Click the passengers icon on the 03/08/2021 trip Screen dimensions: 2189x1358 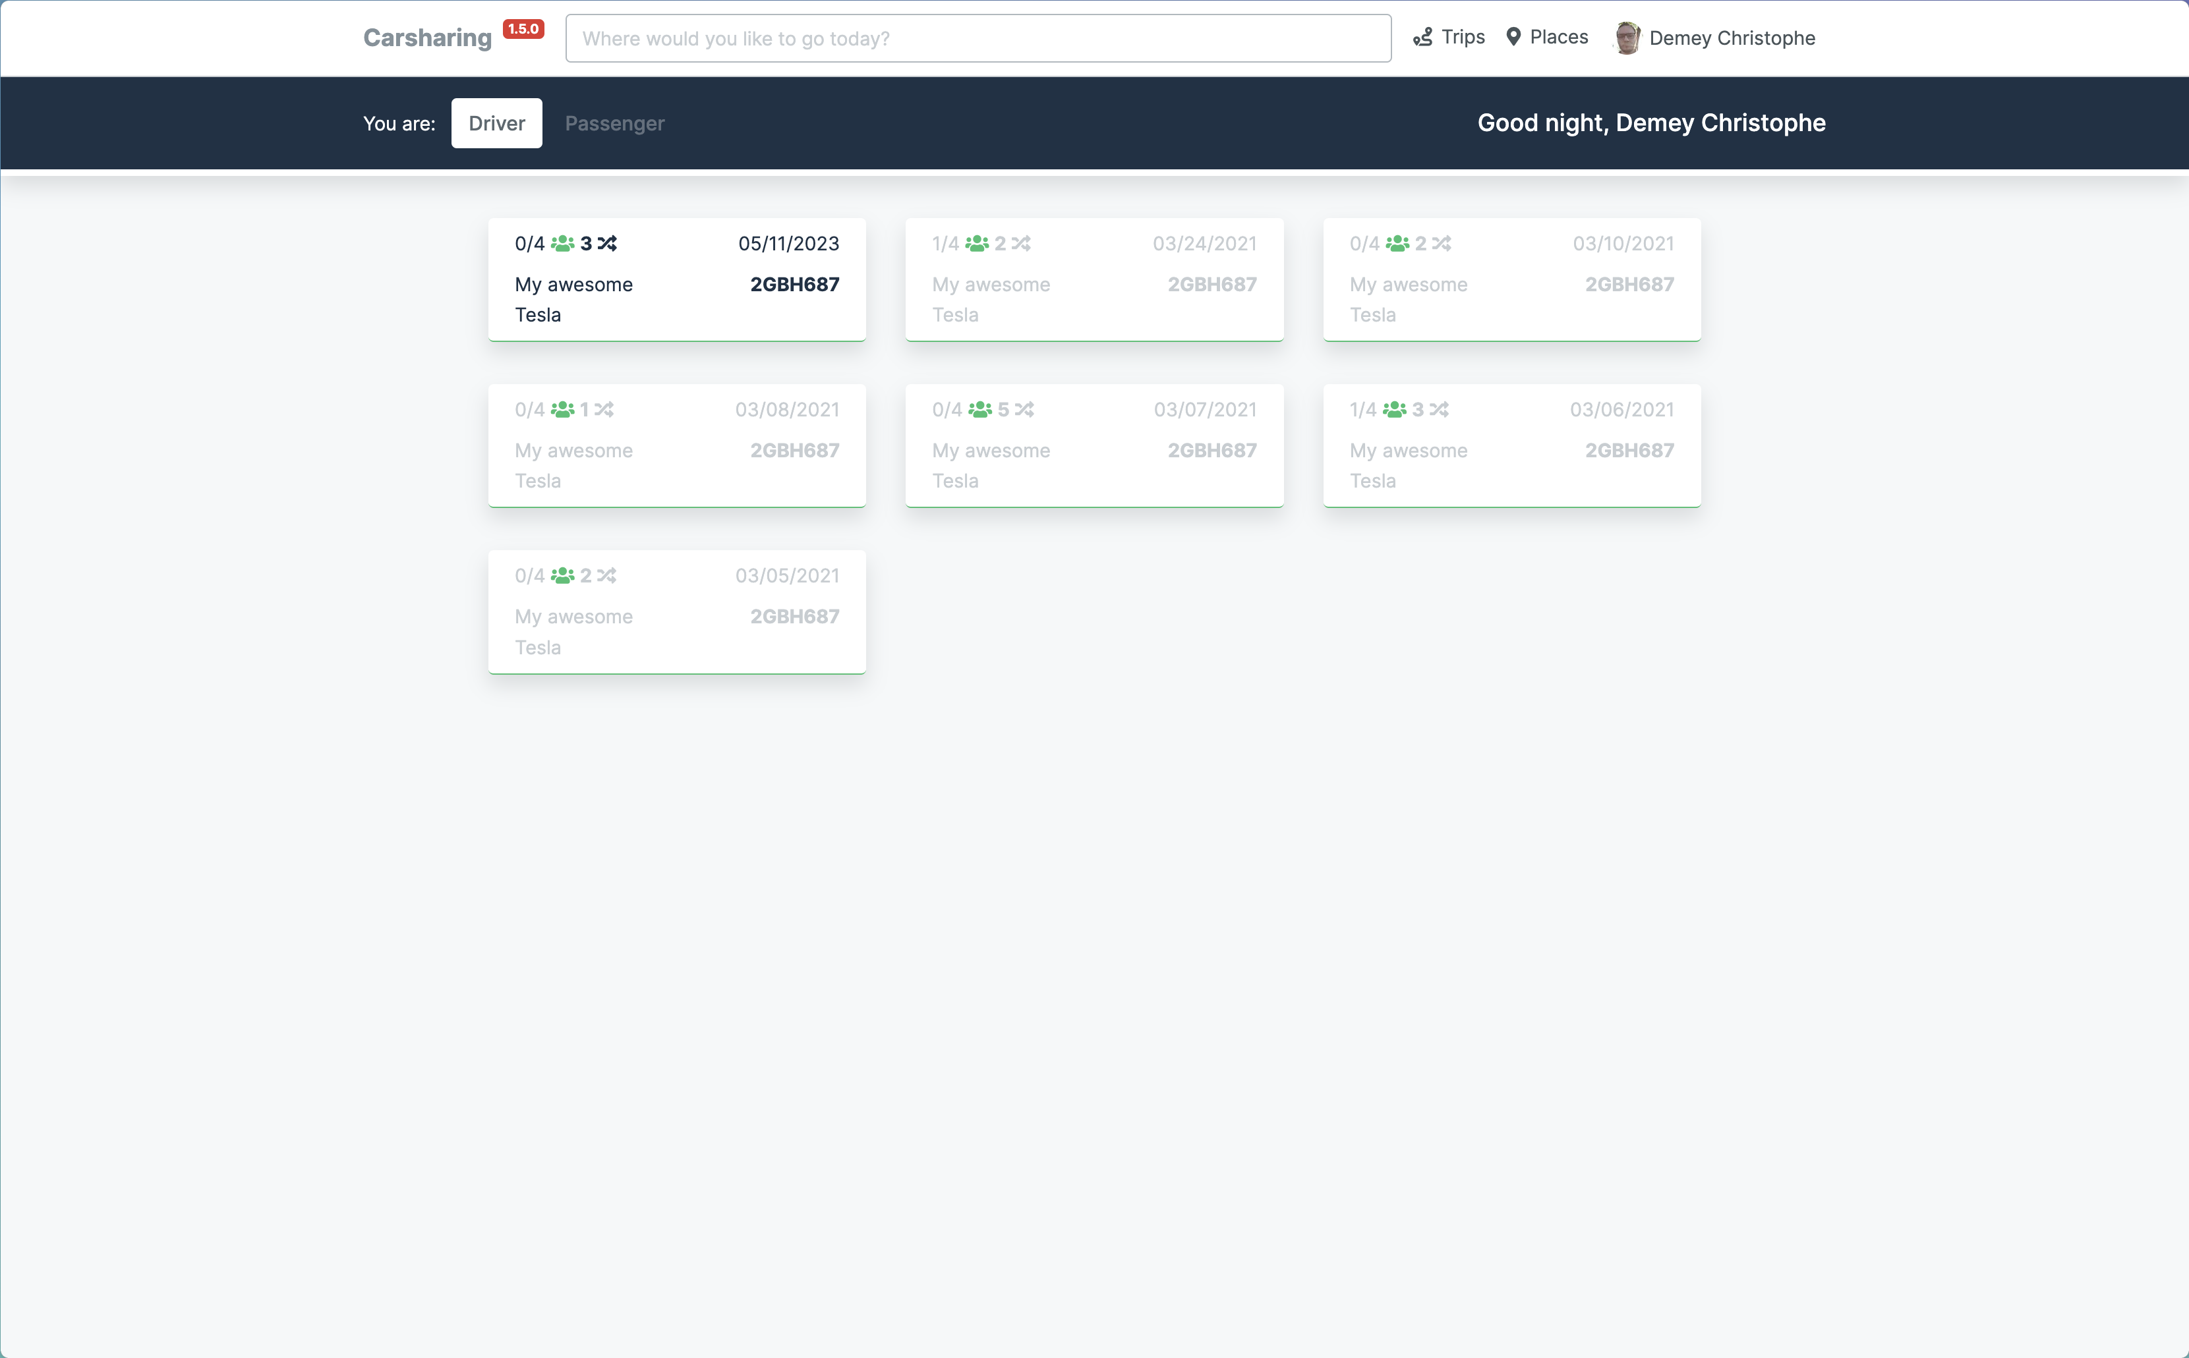click(562, 410)
